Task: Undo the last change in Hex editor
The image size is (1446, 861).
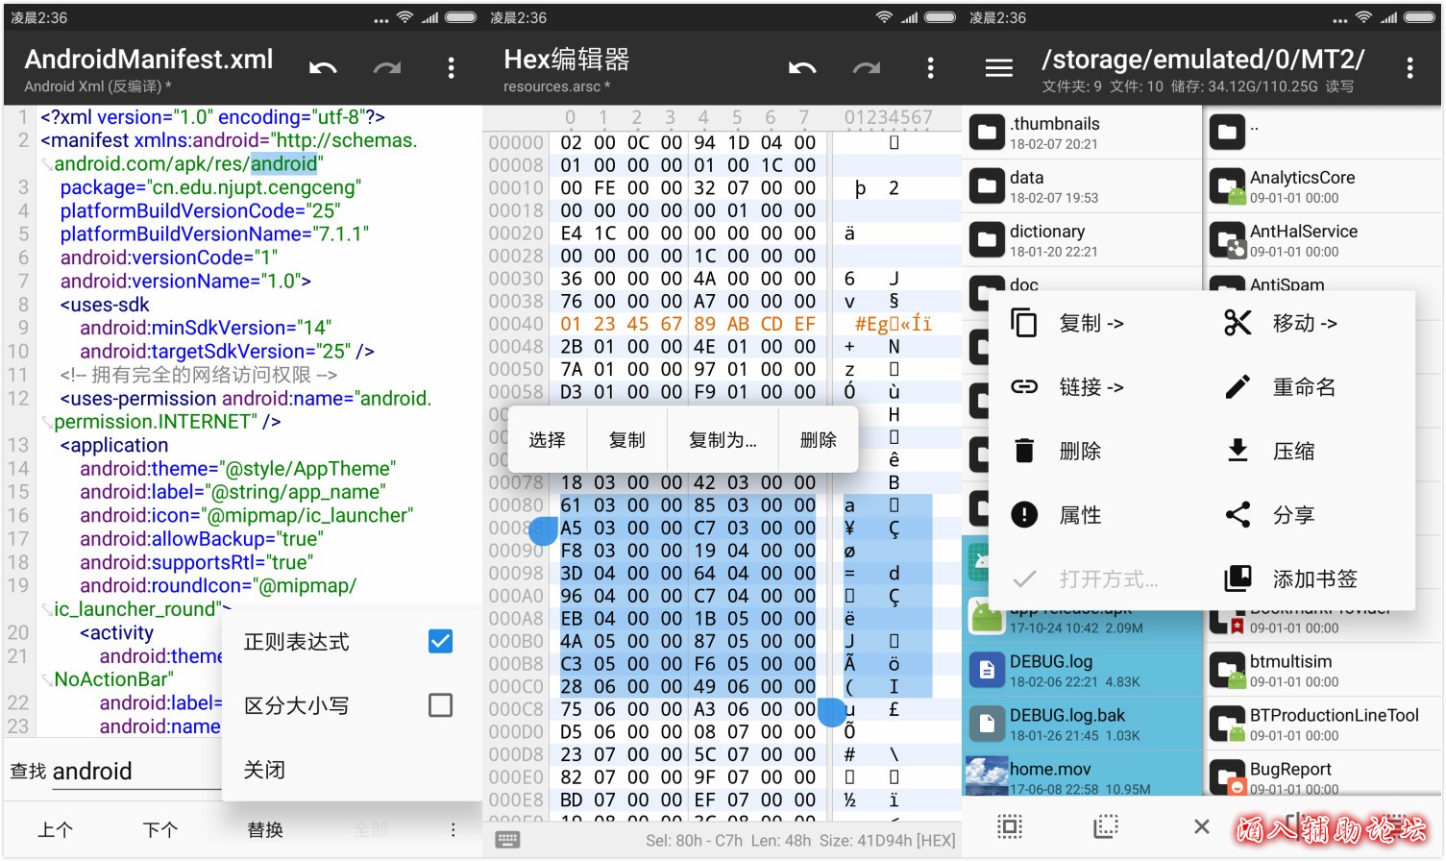Action: coord(802,67)
